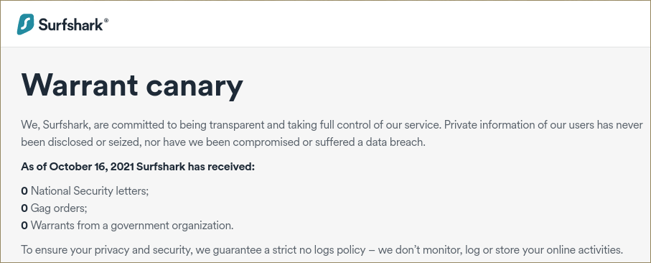Screen dimensions: 651x263
Task: Click the bold zero before Gag orders
Action: click(x=24, y=208)
